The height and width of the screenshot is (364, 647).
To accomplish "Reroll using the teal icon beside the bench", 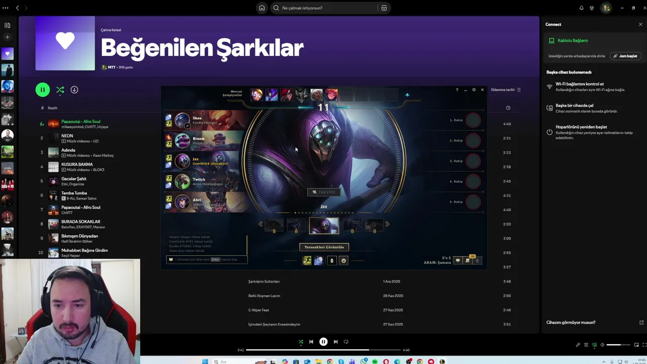I will click(407, 95).
